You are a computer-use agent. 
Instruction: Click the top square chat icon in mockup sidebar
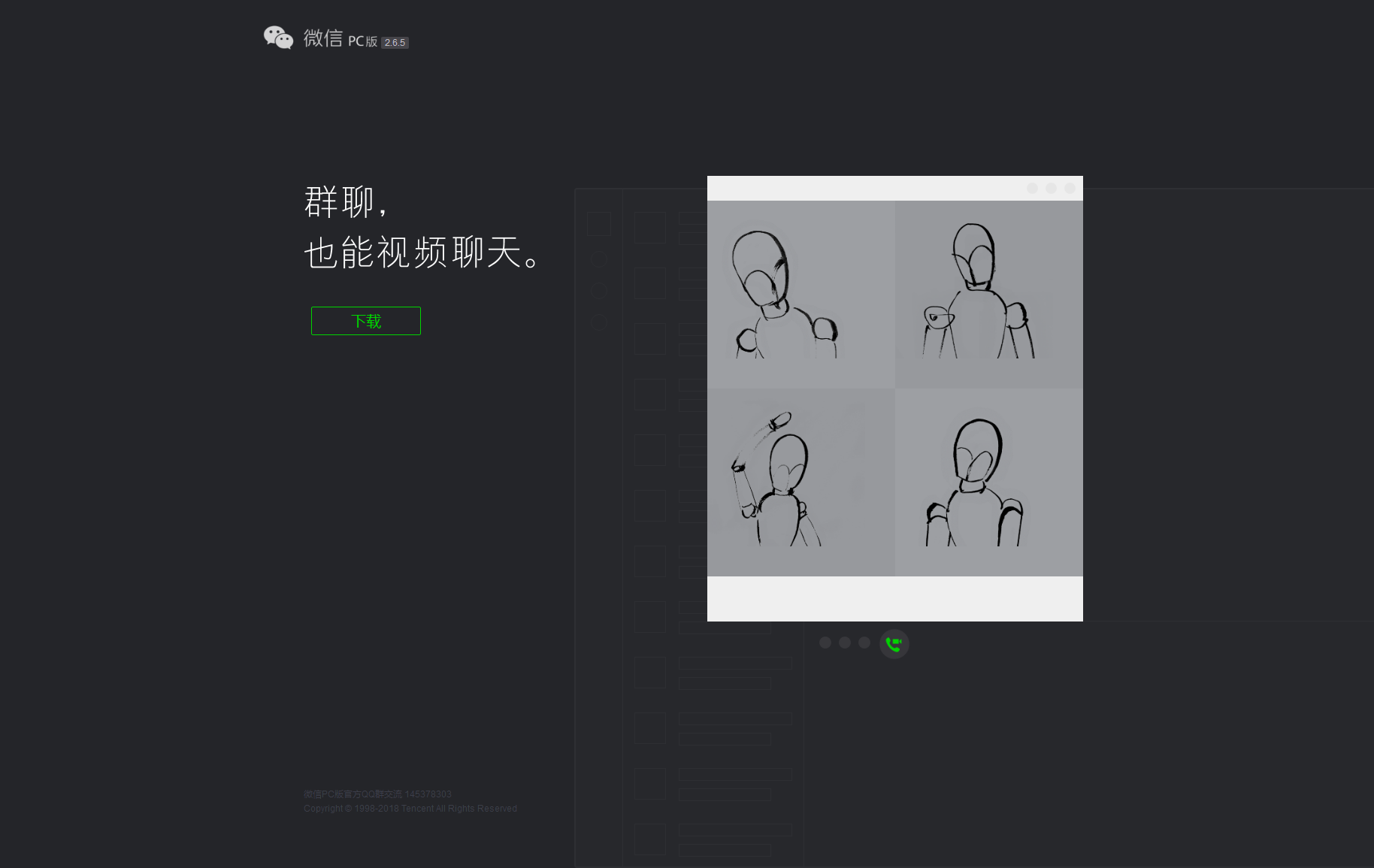599,224
